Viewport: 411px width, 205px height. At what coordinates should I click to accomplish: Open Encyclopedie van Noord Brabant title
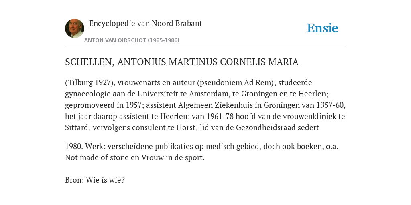(145, 23)
